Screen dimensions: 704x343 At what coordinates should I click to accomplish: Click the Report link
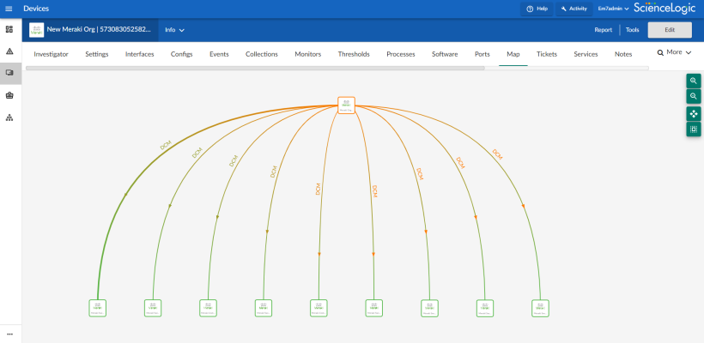tap(604, 30)
